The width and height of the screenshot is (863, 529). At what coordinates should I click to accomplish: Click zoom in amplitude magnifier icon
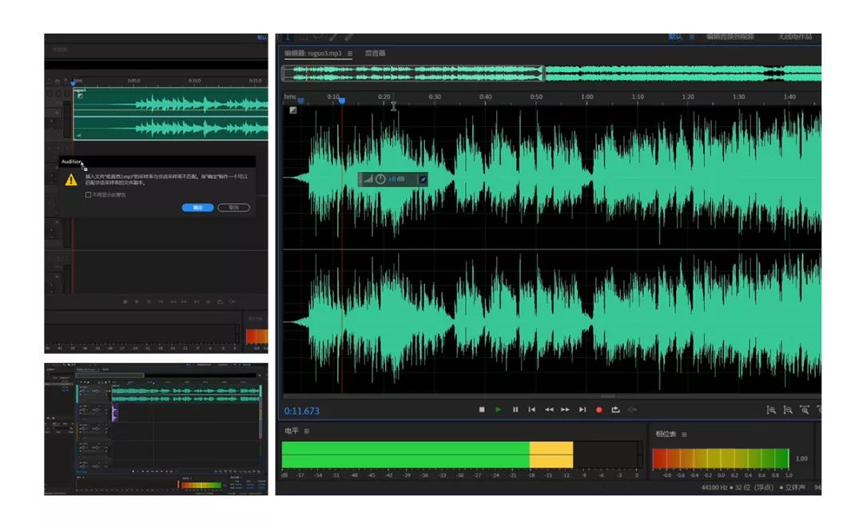coord(771,410)
